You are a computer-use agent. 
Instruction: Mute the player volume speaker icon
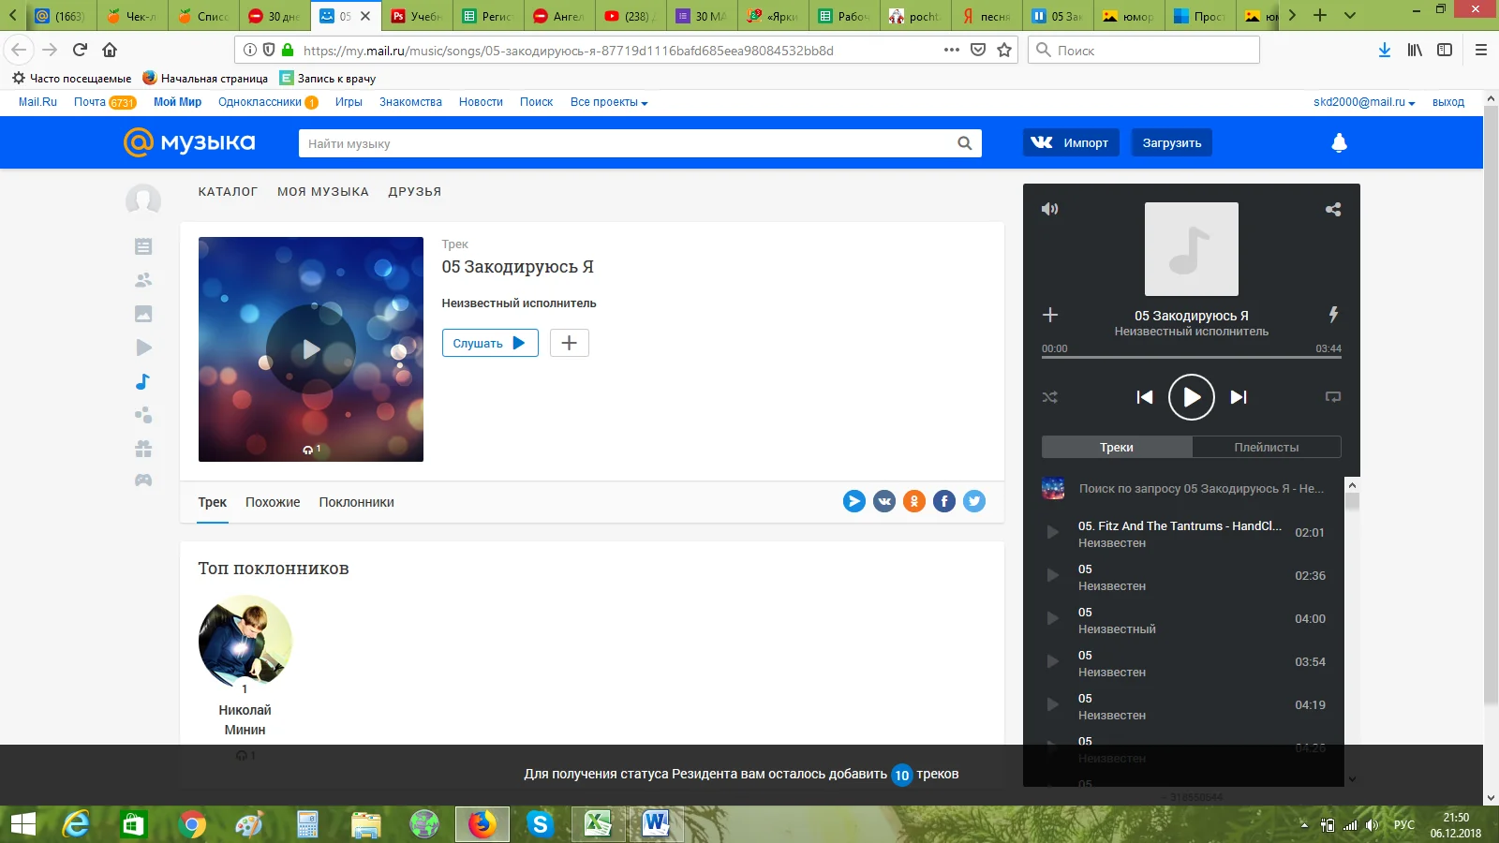click(1050, 209)
